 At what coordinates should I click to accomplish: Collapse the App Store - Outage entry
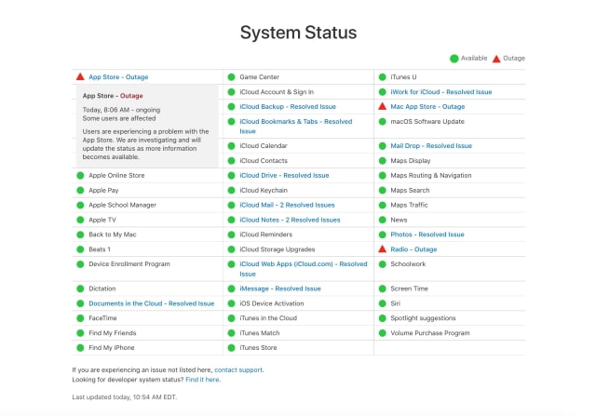(x=117, y=77)
